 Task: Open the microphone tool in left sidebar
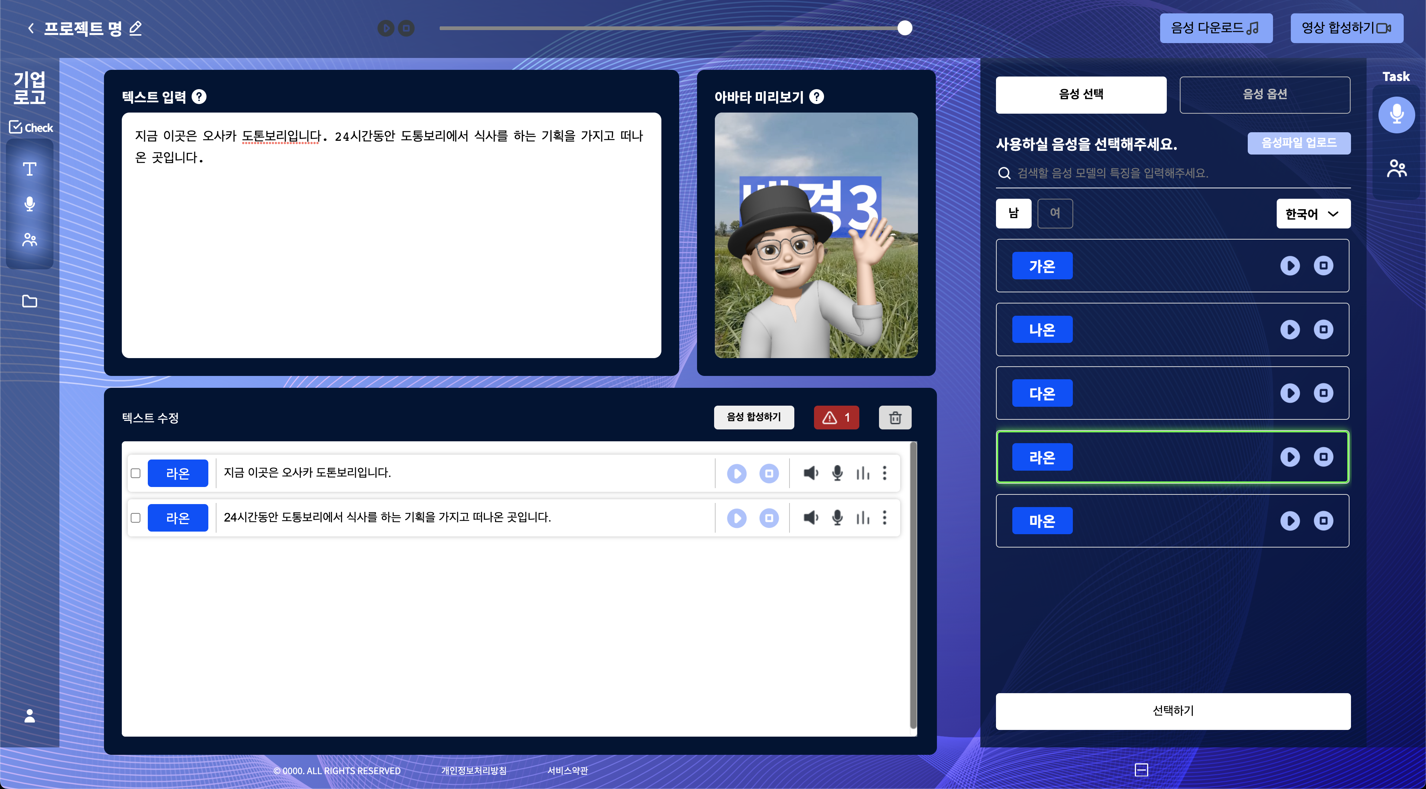click(x=30, y=204)
